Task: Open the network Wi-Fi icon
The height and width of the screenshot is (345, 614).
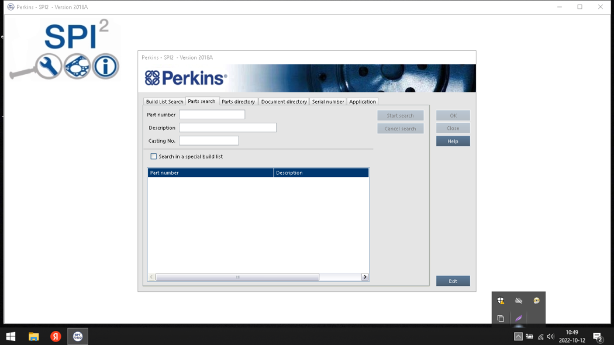Action: [540, 336]
